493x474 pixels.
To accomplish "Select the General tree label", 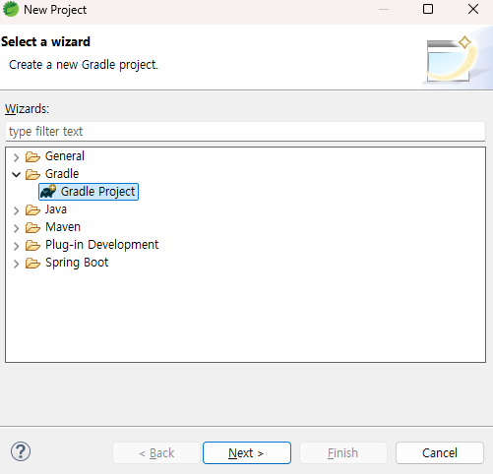I will pos(65,156).
